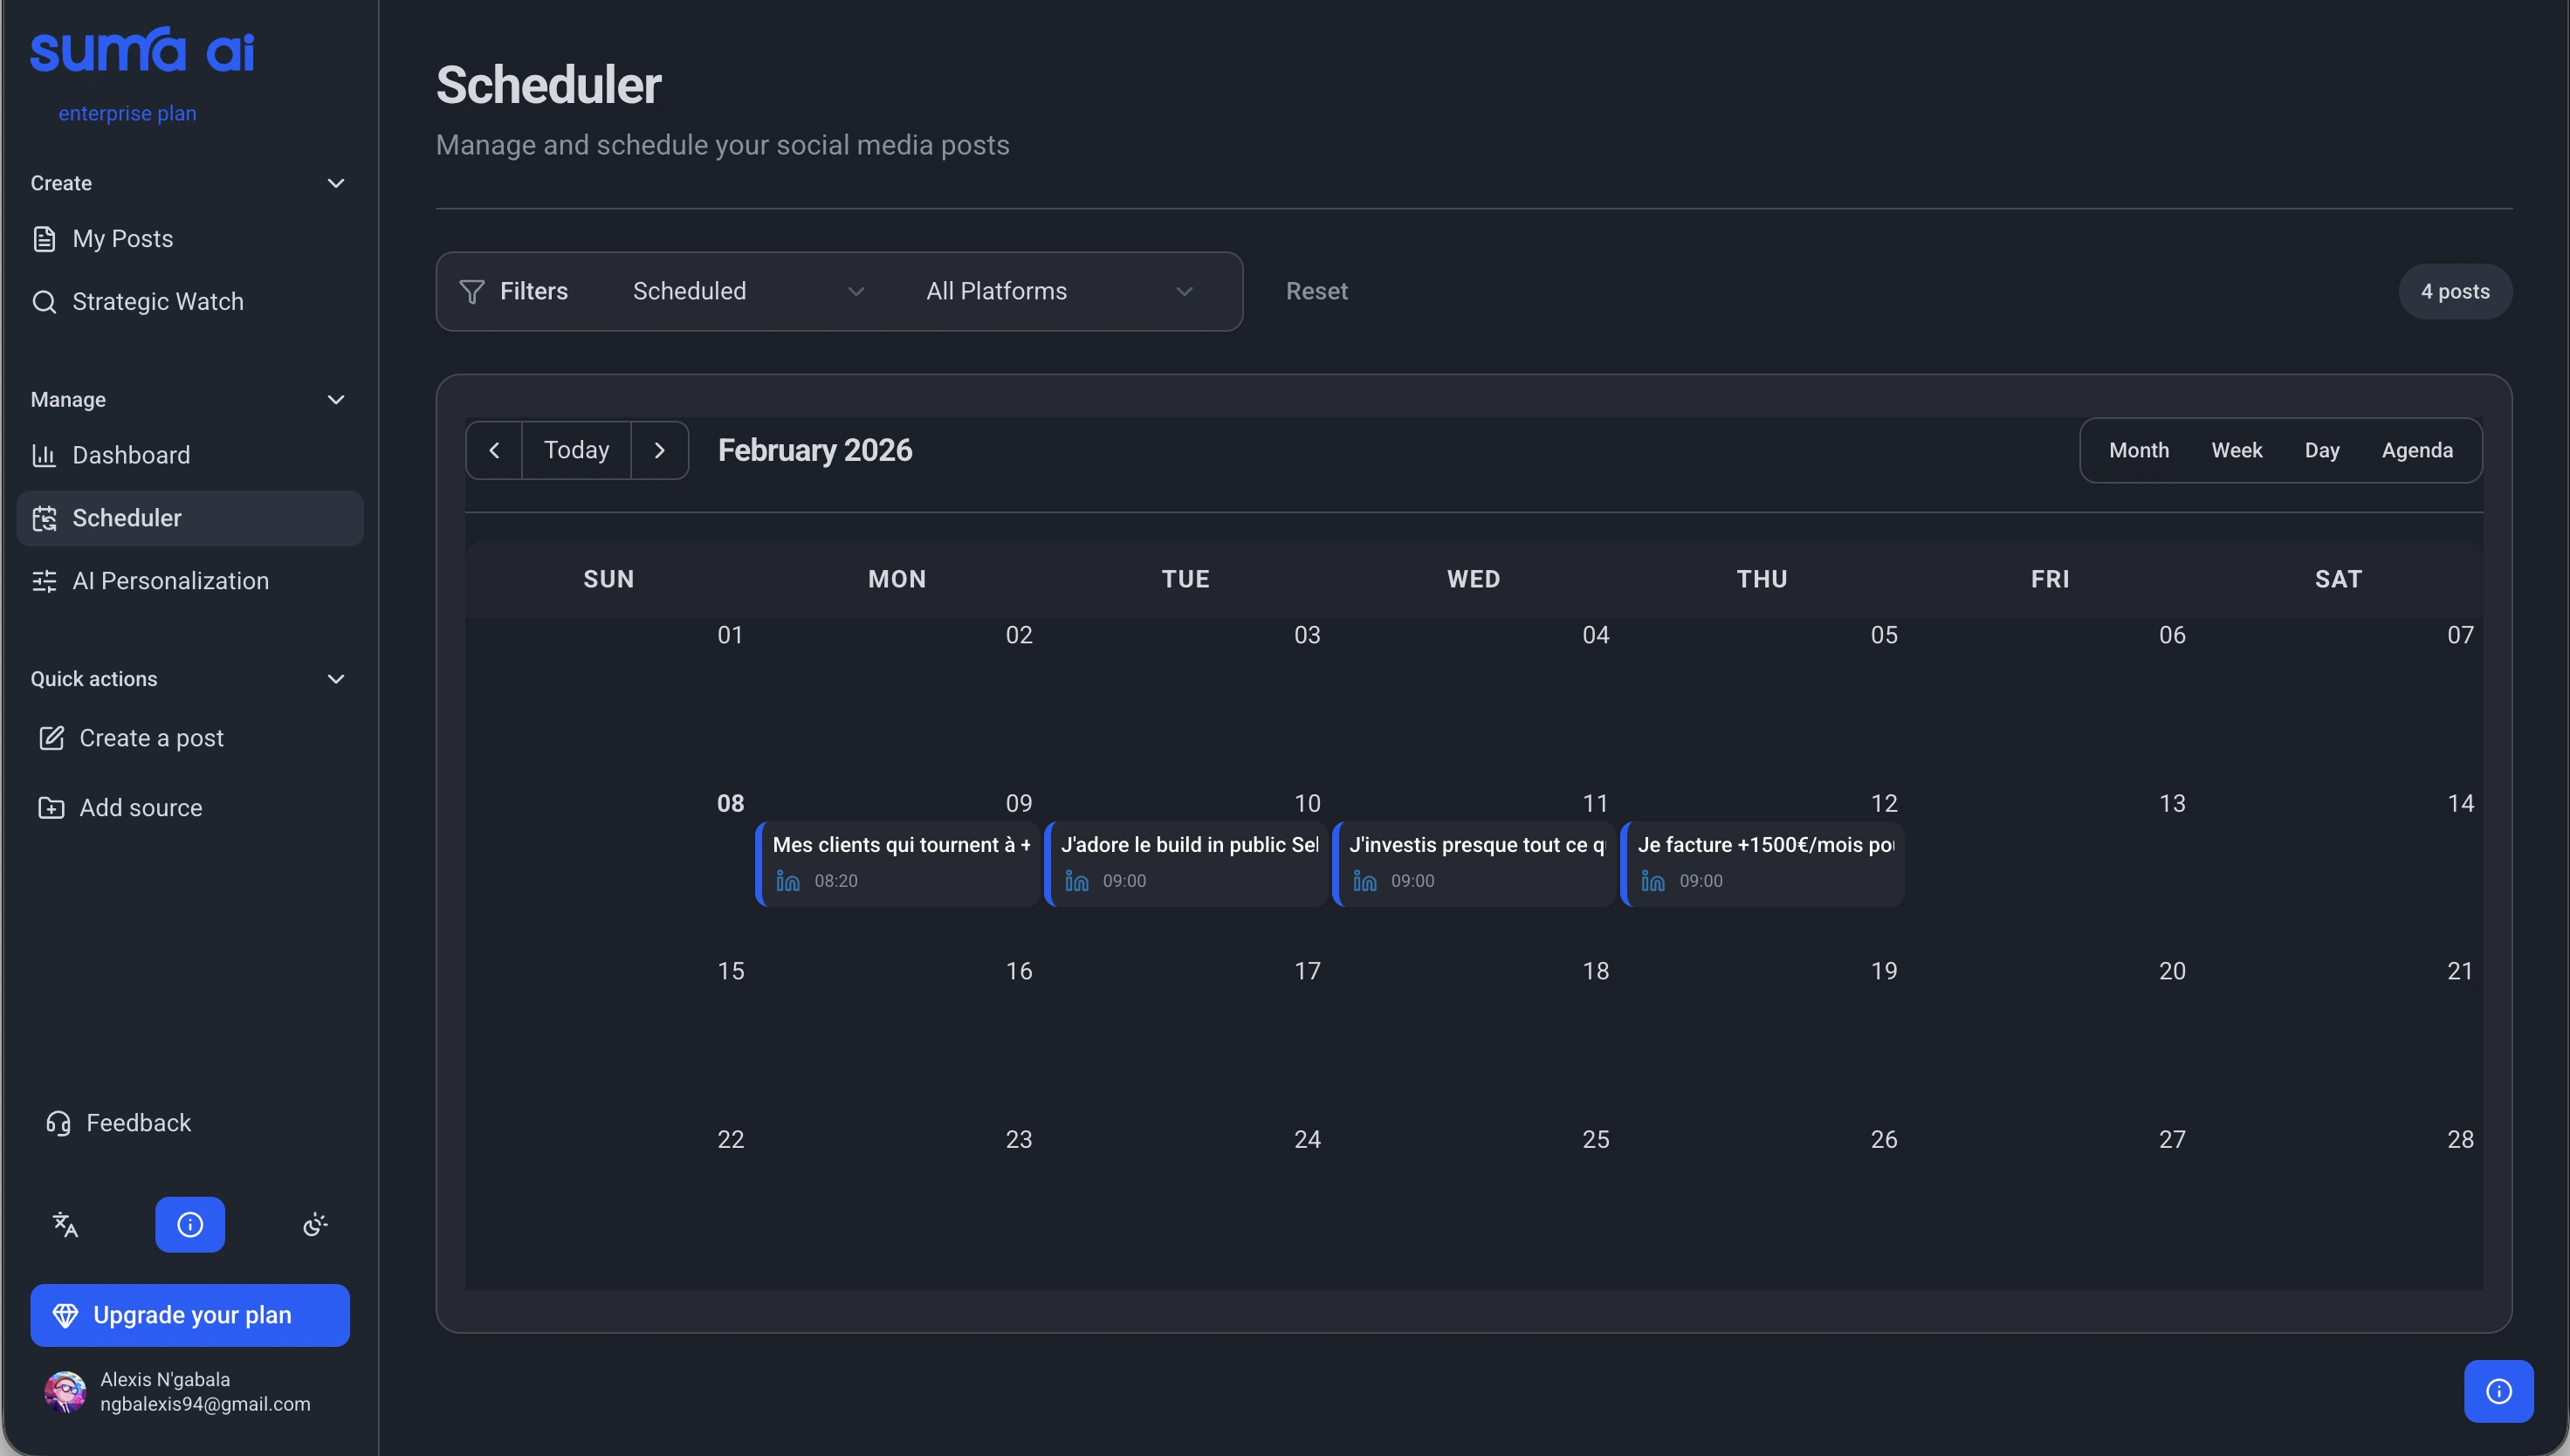This screenshot has height=1456, width=2570.
Task: Toggle the dark/light theme icon
Action: pos(315,1224)
